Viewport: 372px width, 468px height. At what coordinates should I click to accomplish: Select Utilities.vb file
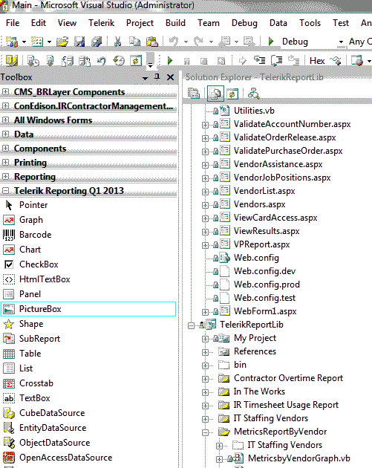click(254, 111)
